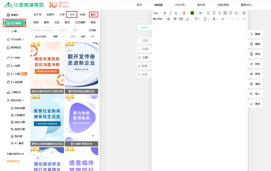Open the 最新 sort dropdown
Screen dimensions: 271x171
click(57, 37)
